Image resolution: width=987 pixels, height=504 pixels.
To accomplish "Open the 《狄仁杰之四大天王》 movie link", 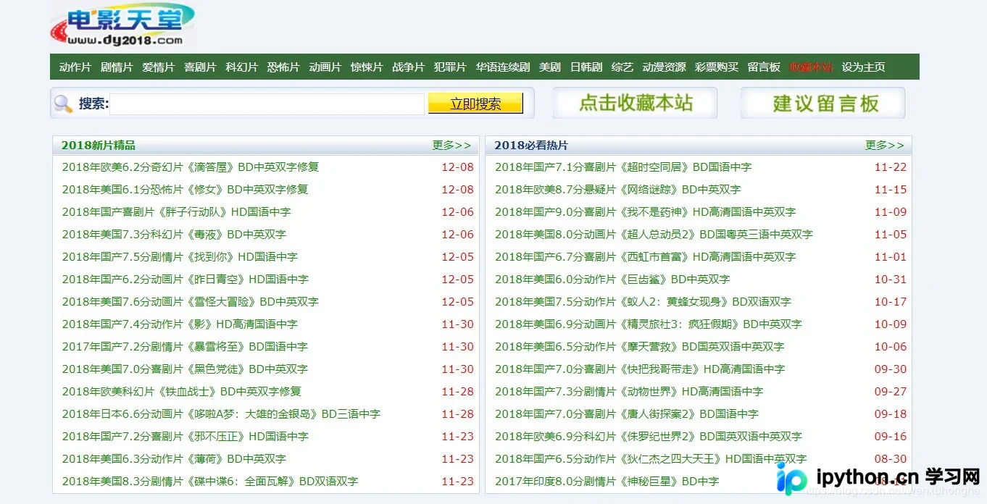I will 651,459.
